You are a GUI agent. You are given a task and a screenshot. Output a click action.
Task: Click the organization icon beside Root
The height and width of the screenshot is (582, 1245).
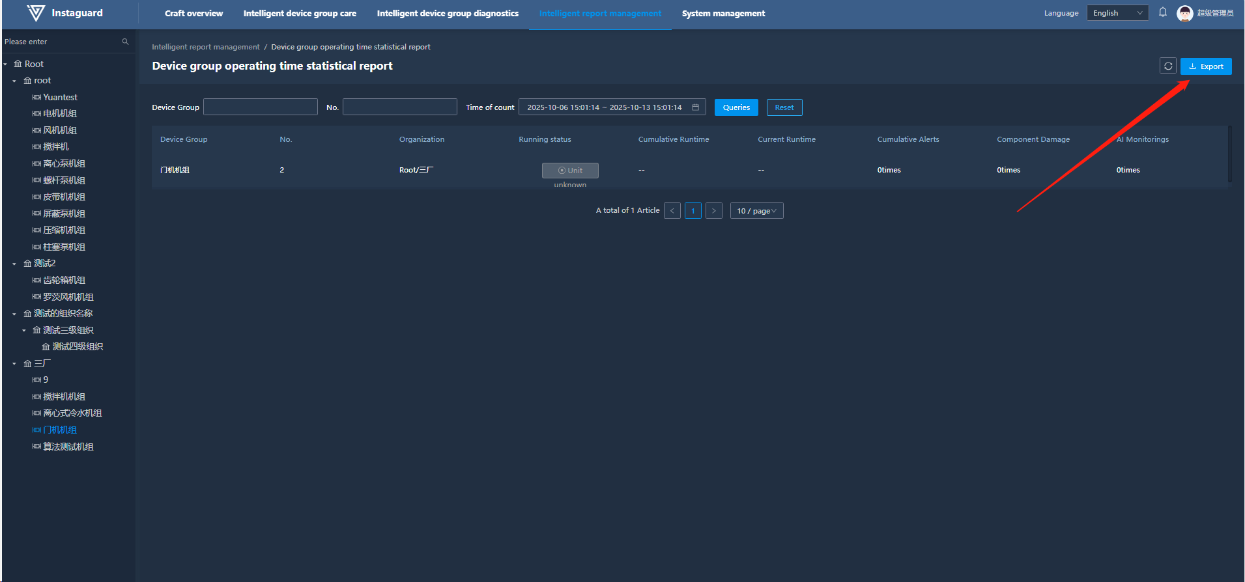click(x=18, y=64)
